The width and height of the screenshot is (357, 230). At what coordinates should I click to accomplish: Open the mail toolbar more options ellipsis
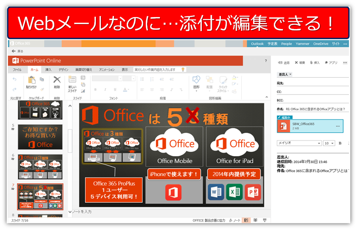345,63
